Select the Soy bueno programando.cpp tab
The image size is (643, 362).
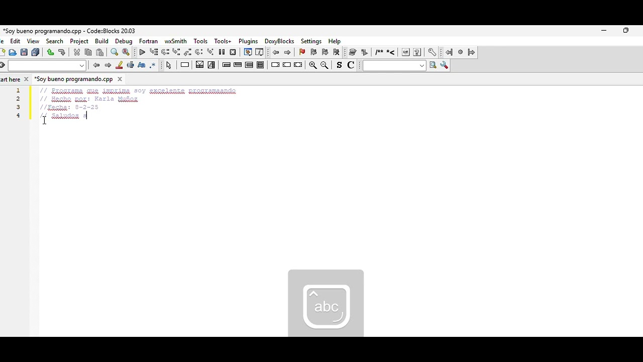pos(73,79)
